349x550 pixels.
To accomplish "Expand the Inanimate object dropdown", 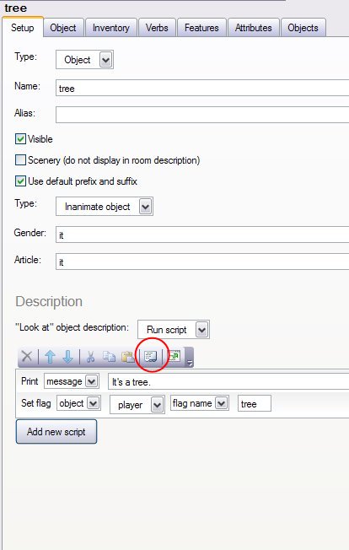I will (x=105, y=206).
